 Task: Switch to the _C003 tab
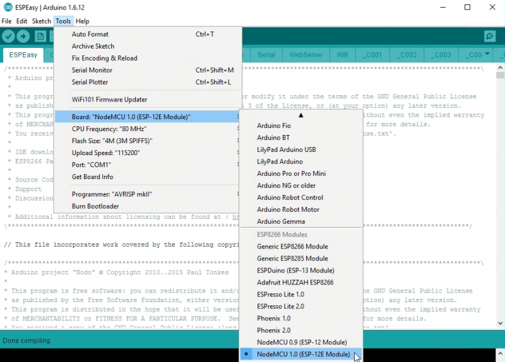tap(441, 55)
